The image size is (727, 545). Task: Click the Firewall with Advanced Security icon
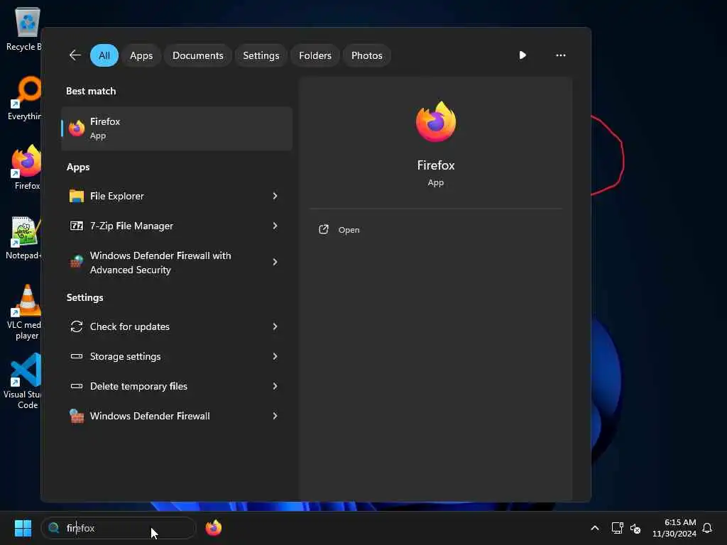click(77, 262)
